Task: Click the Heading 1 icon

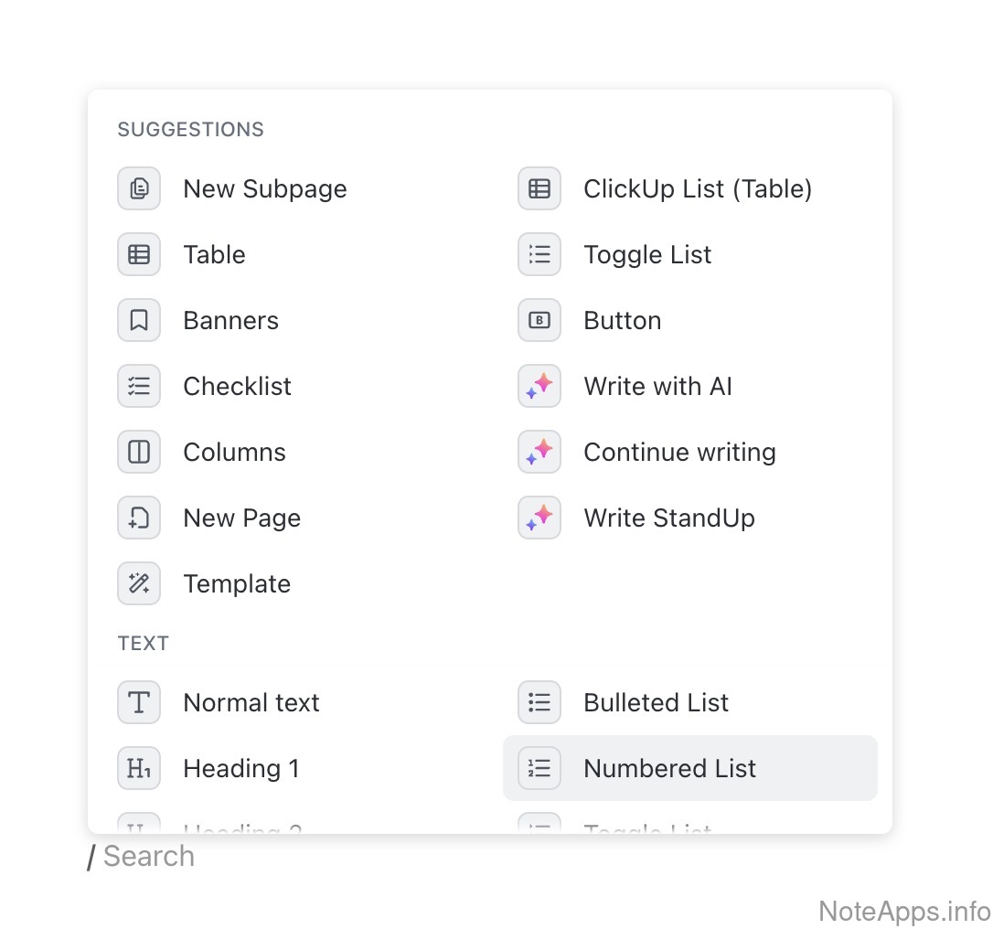Action: tap(139, 769)
